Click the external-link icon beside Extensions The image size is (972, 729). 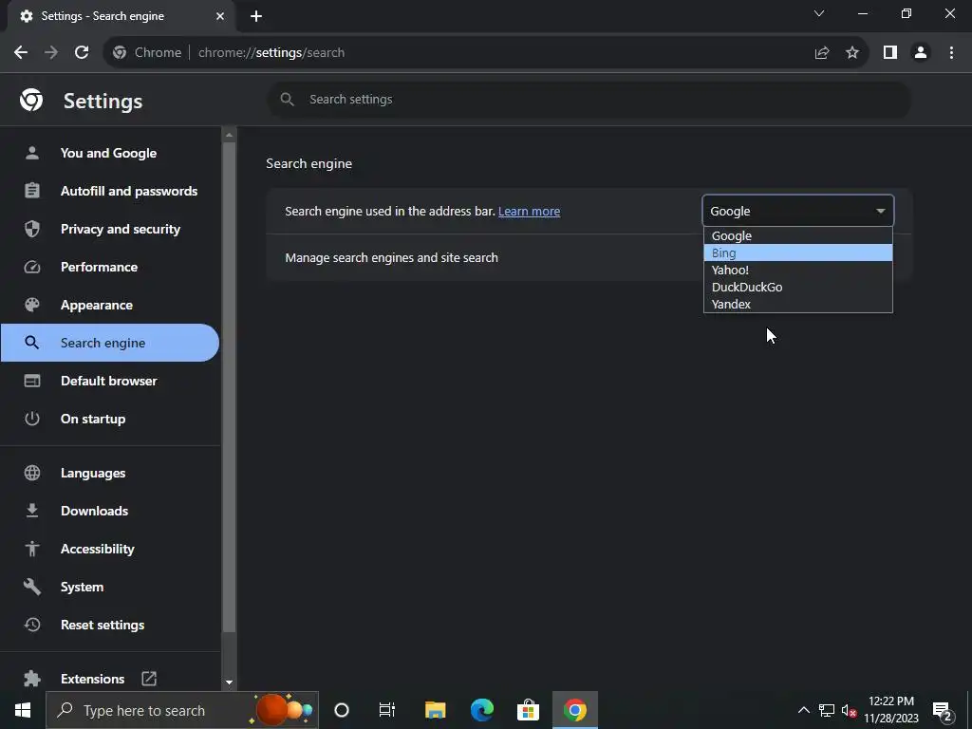coord(149,678)
